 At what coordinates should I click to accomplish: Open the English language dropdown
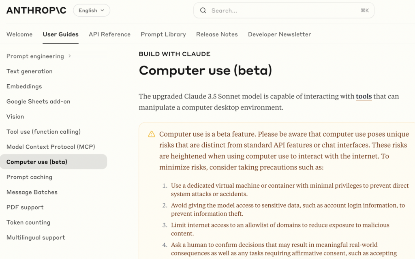coord(91,11)
